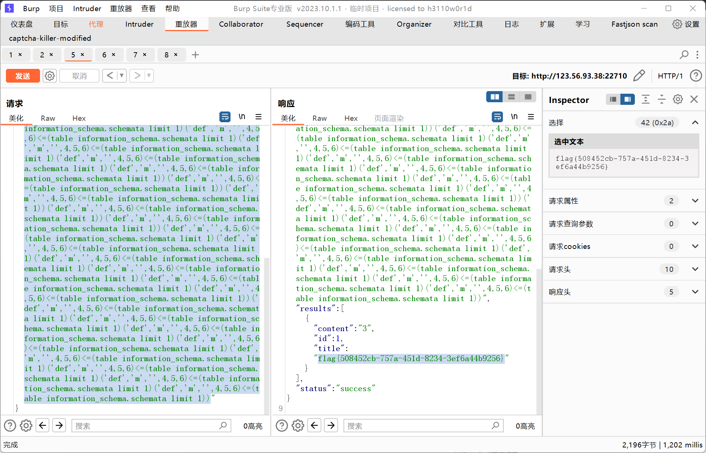The height and width of the screenshot is (453, 706).
Task: Go back in request history
Action: 110,76
